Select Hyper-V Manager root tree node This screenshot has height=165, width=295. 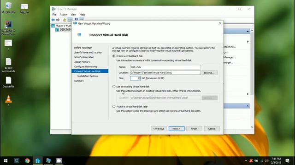tap(61, 26)
